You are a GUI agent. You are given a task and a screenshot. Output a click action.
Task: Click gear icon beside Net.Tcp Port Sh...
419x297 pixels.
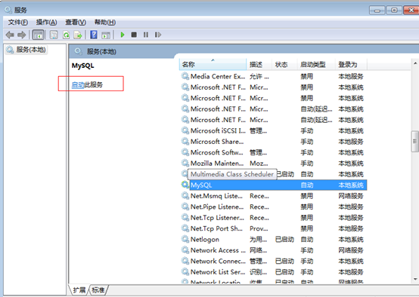point(185,228)
